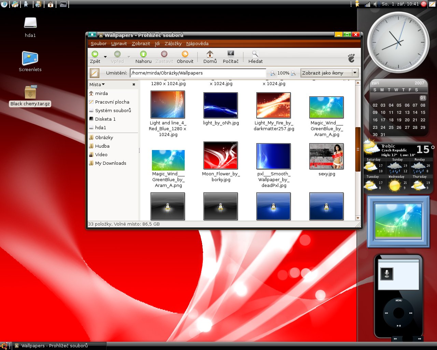Click the scrollbar down arrow
Viewport: 437px width, 350px height.
coord(358,218)
